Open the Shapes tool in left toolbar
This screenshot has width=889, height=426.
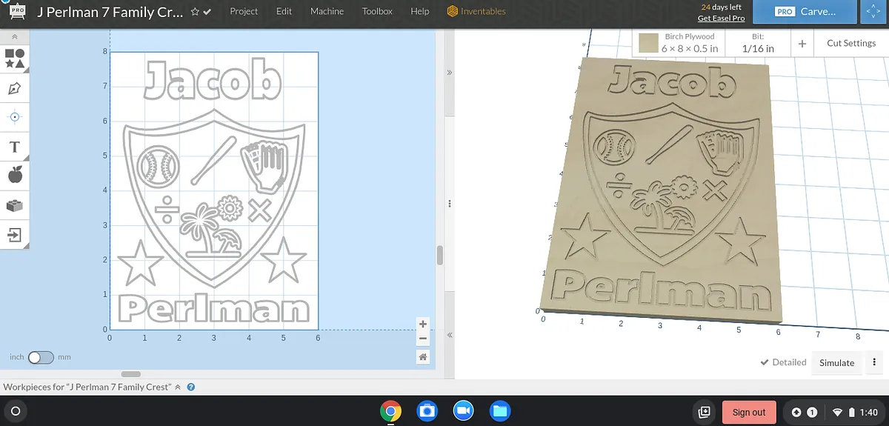point(14,59)
